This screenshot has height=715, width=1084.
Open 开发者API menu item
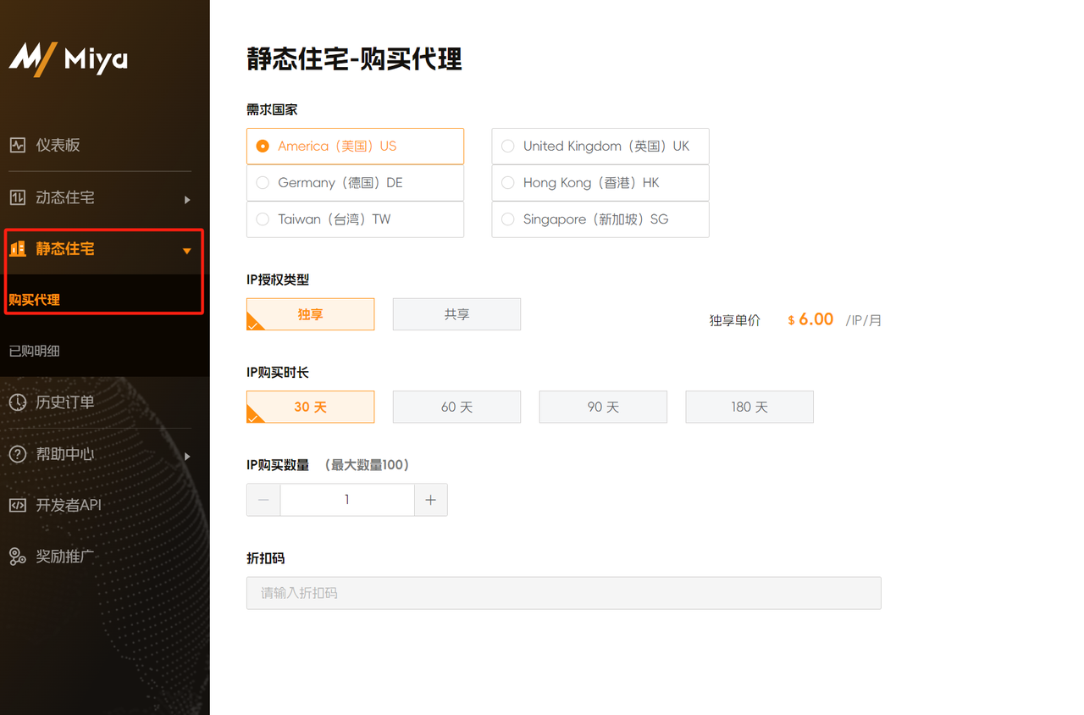(69, 505)
